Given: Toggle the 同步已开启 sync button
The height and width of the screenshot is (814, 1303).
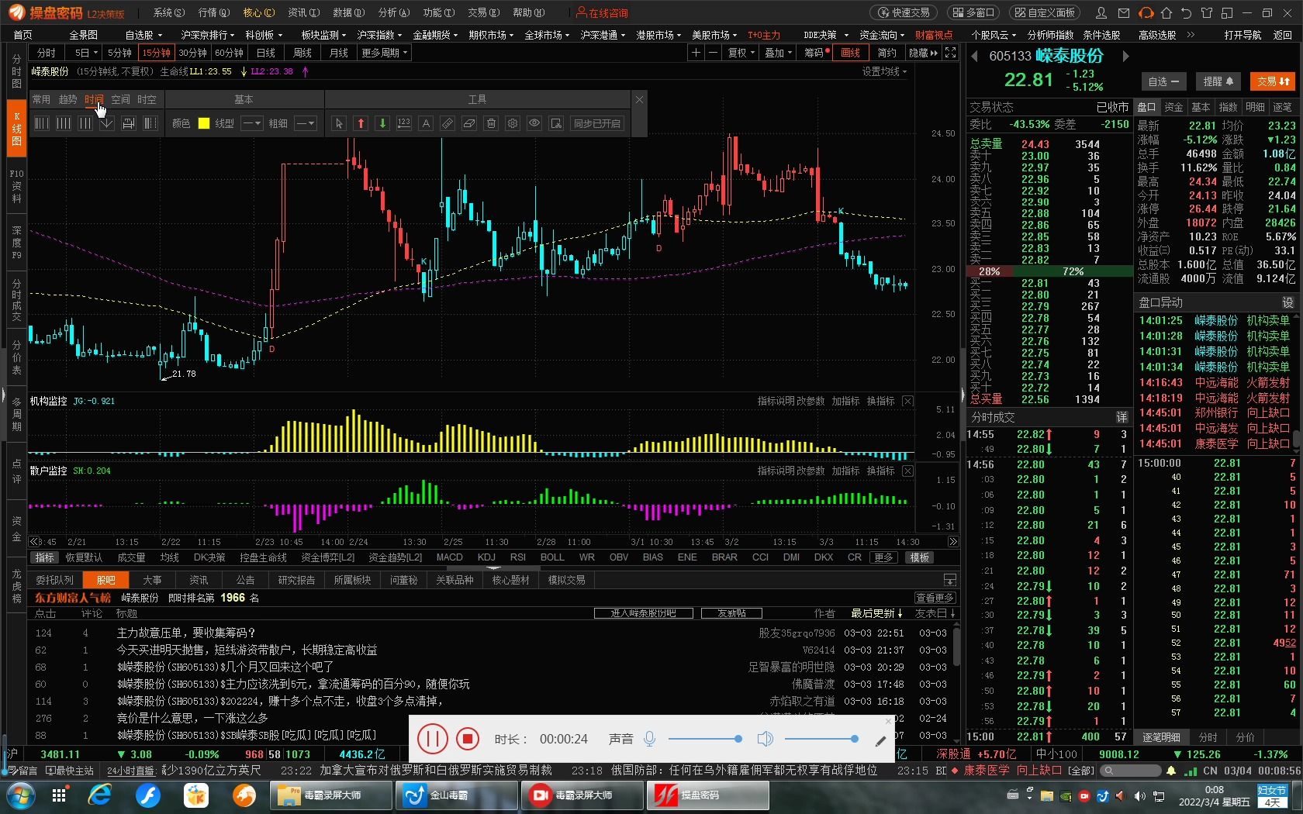Looking at the screenshot, I should [597, 123].
